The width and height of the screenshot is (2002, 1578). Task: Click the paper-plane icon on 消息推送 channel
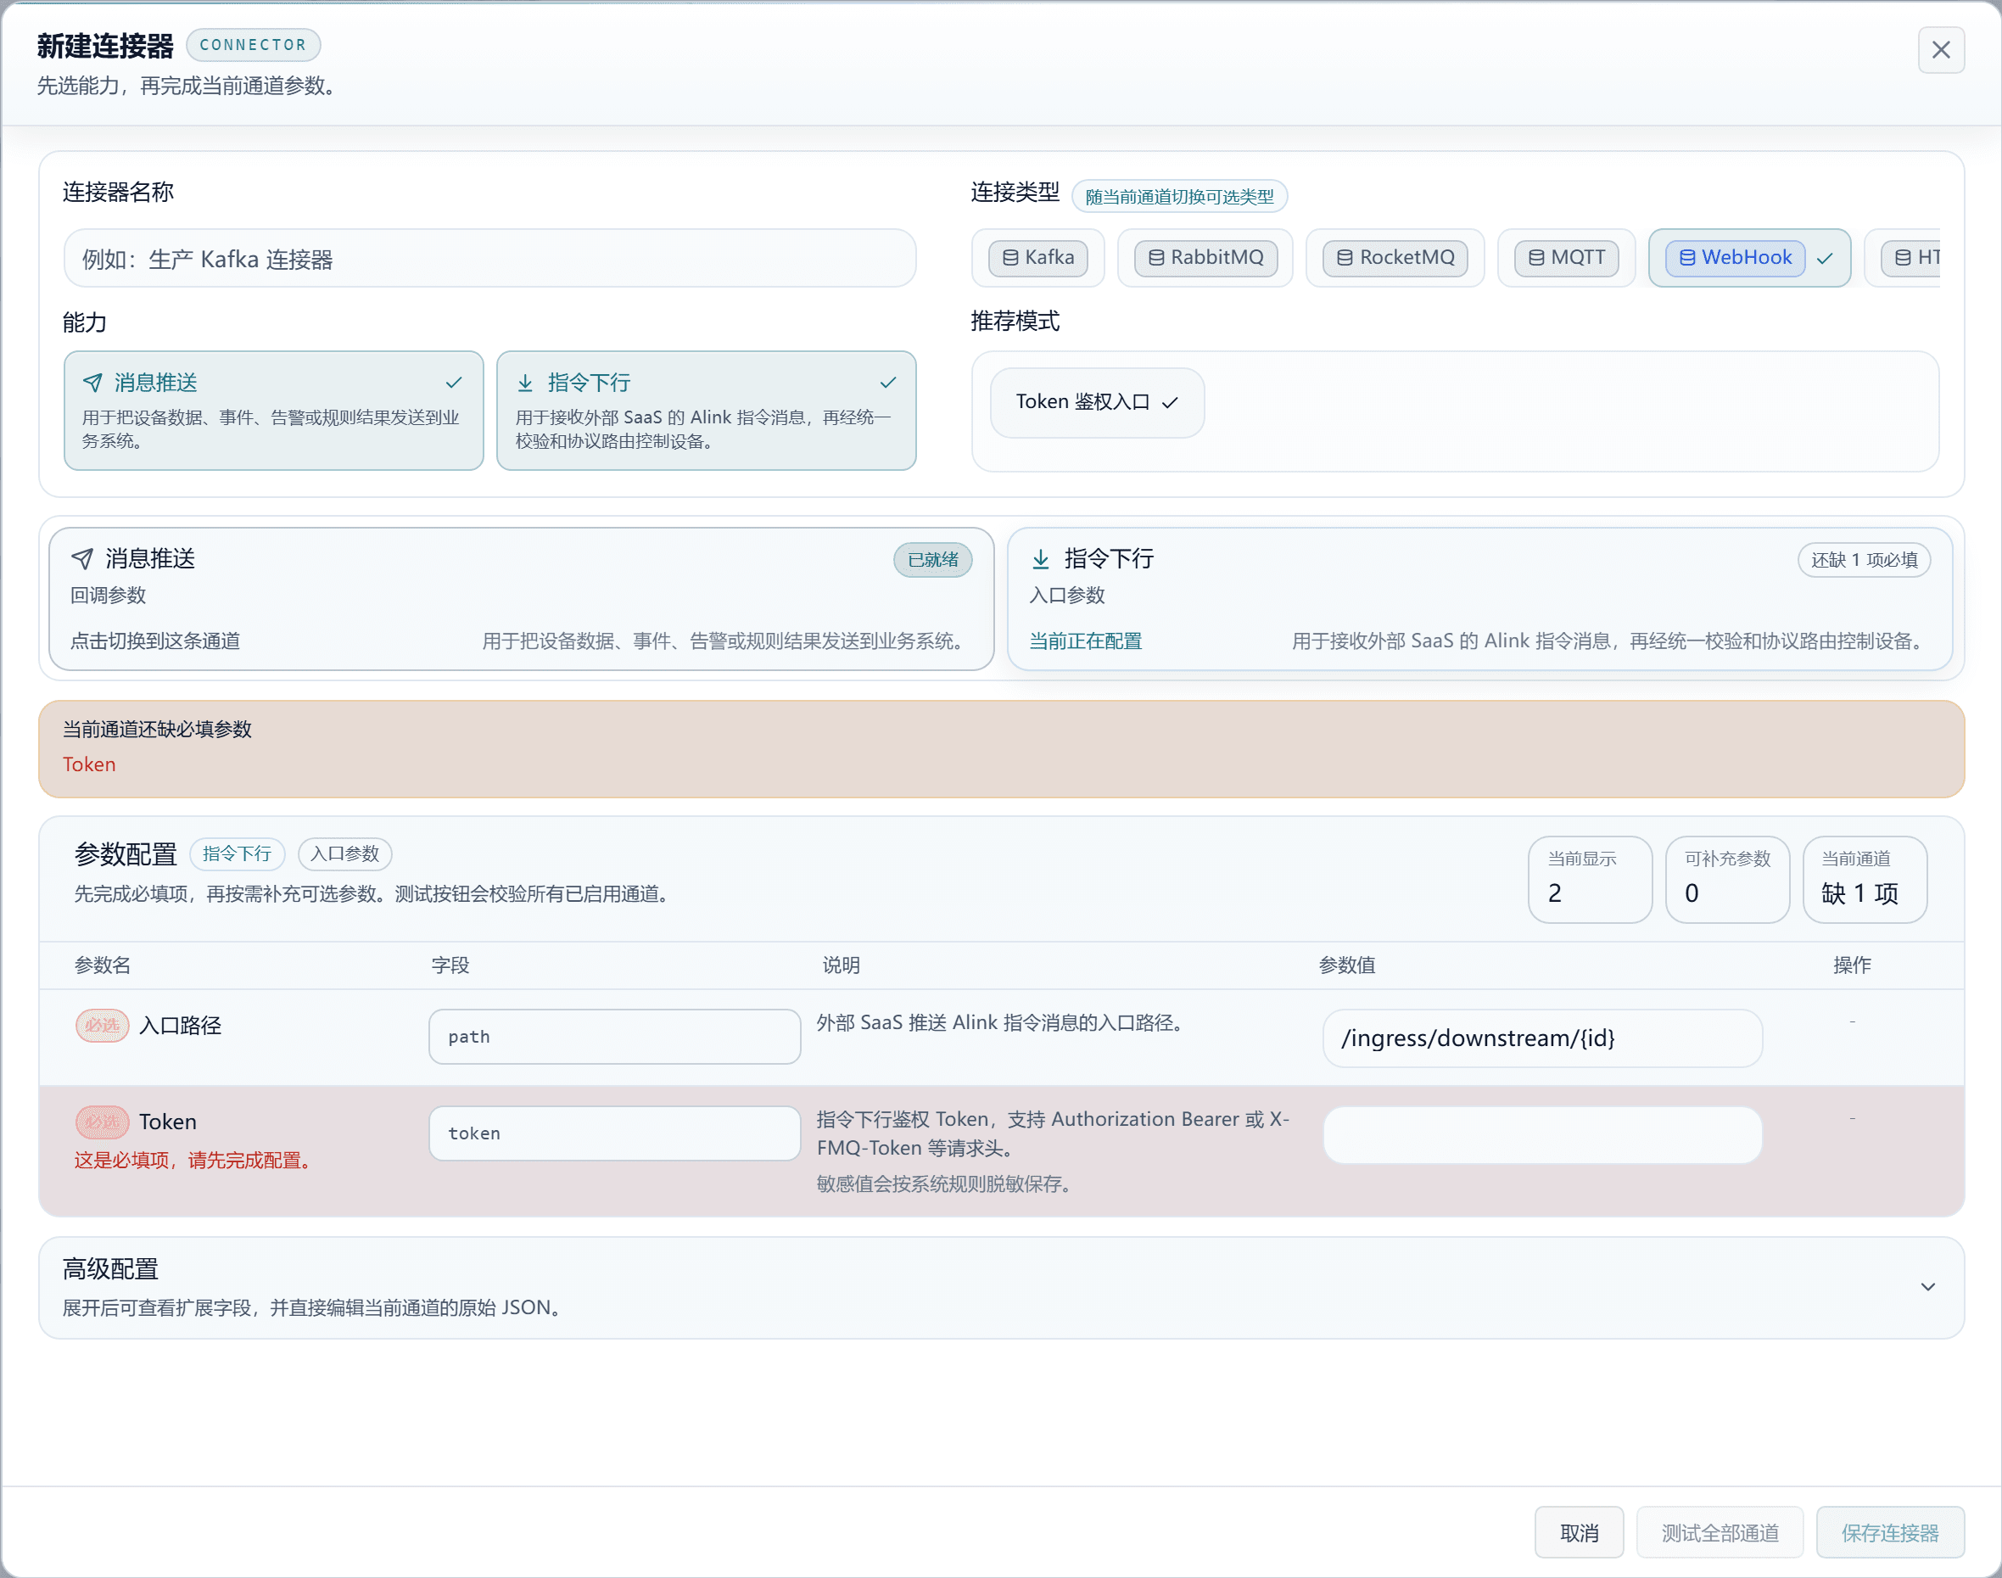coord(82,558)
